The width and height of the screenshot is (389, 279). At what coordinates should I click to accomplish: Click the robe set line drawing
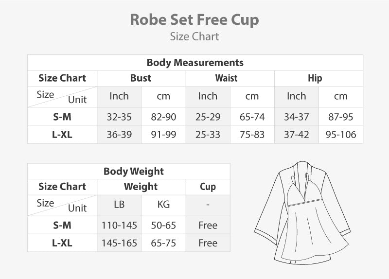pyautogui.click(x=303, y=215)
